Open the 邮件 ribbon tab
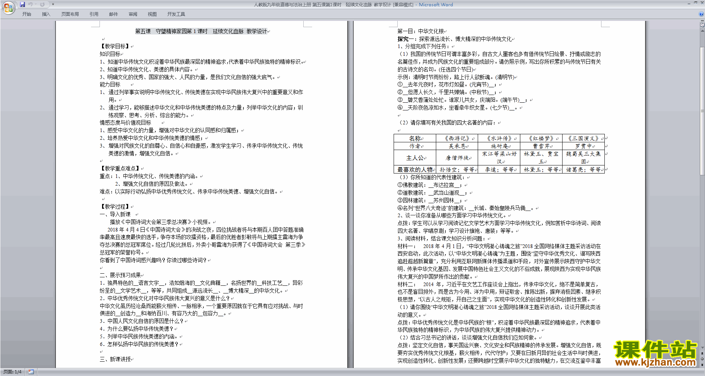This screenshot has width=705, height=376. [x=113, y=14]
